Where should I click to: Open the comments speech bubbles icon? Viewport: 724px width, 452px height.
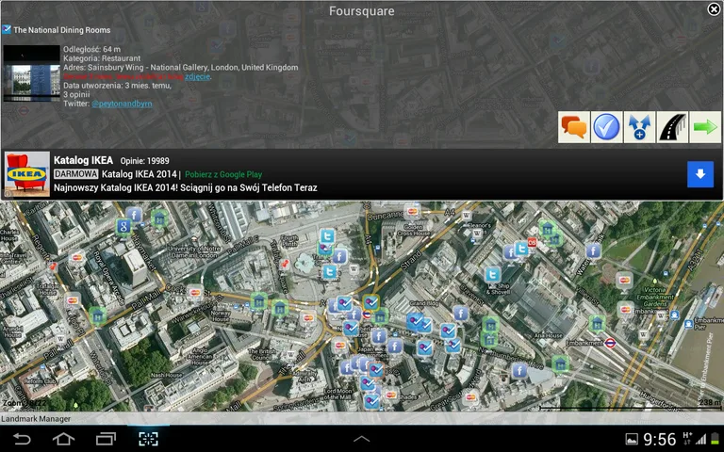[x=574, y=127]
